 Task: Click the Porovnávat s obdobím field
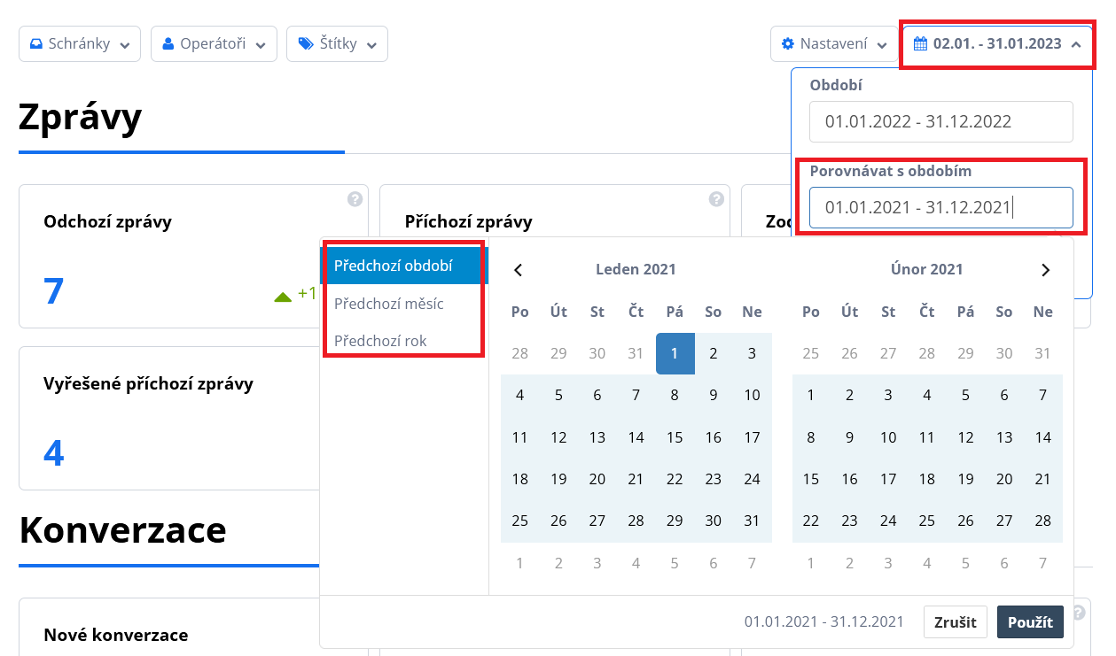click(x=940, y=207)
